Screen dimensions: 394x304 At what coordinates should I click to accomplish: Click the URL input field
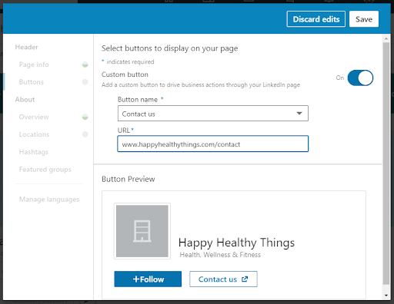pos(213,144)
